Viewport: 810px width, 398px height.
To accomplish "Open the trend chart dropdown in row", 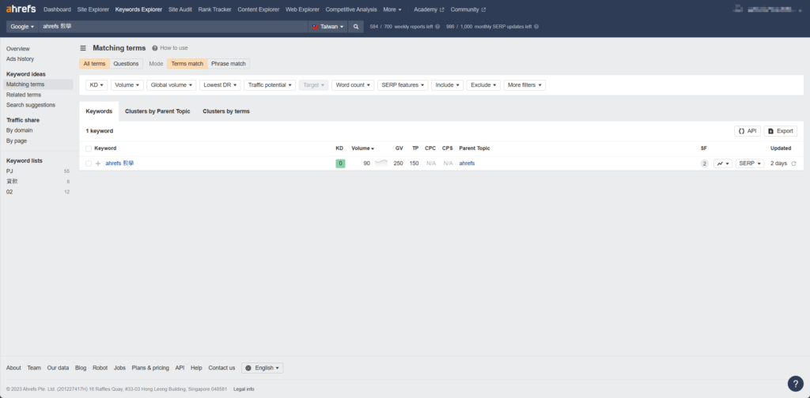I will click(x=723, y=163).
